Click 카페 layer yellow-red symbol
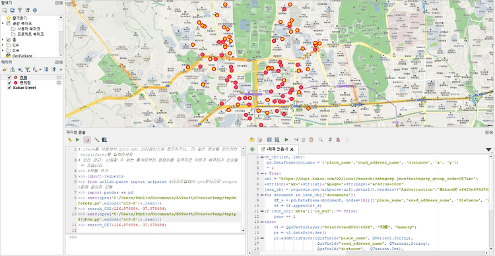This screenshot has width=495, height=256. (15, 77)
